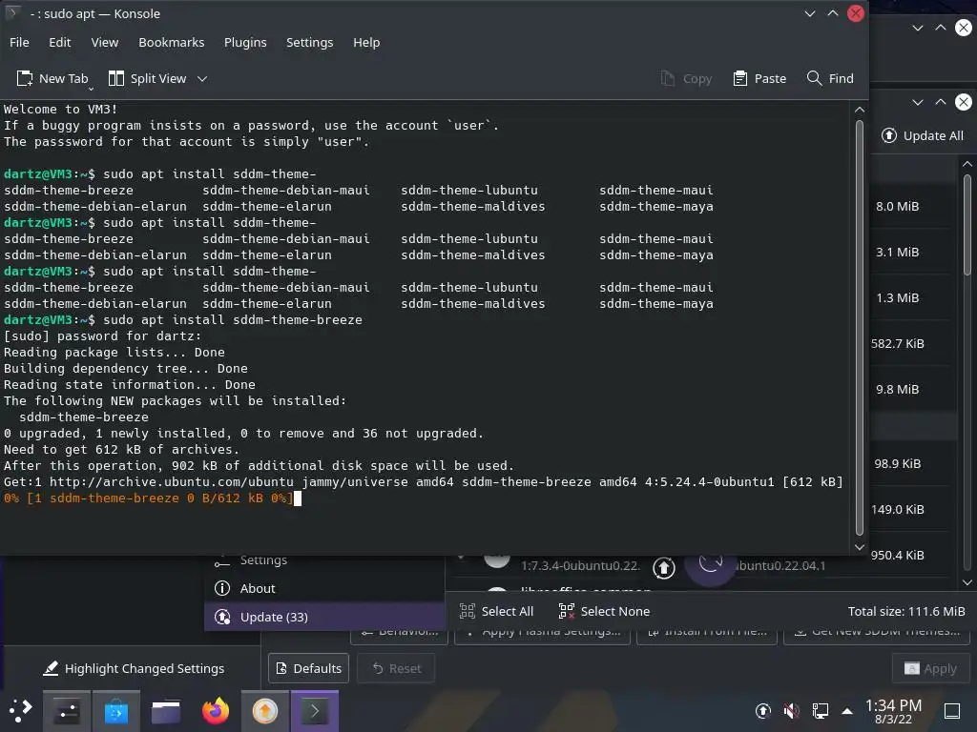The height and width of the screenshot is (732, 977).
Task: Click the Konsole window title icon
Action: point(12,13)
